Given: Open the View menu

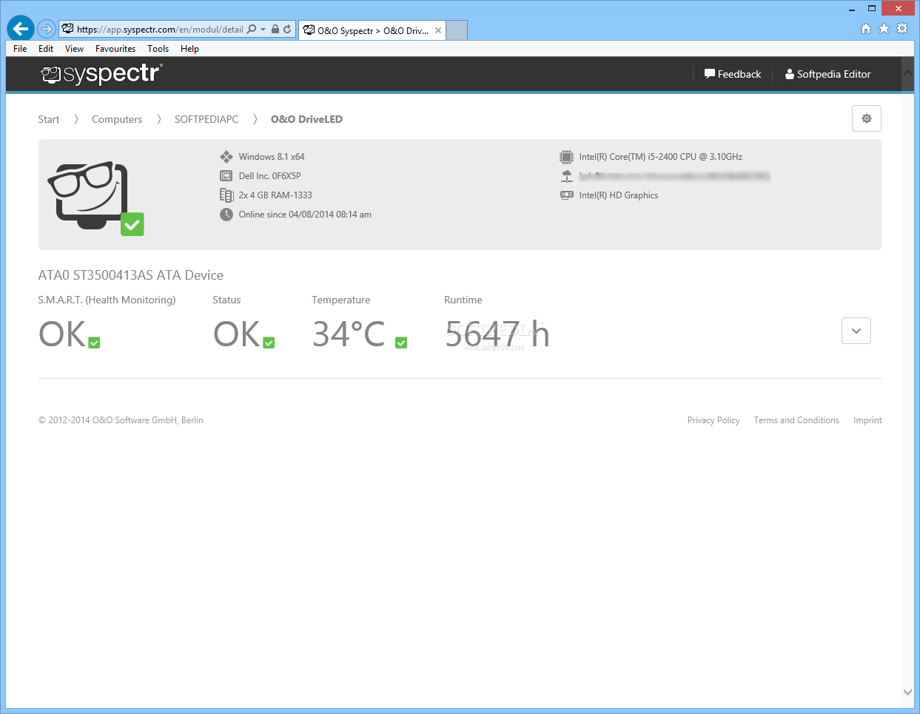Looking at the screenshot, I should click(74, 49).
